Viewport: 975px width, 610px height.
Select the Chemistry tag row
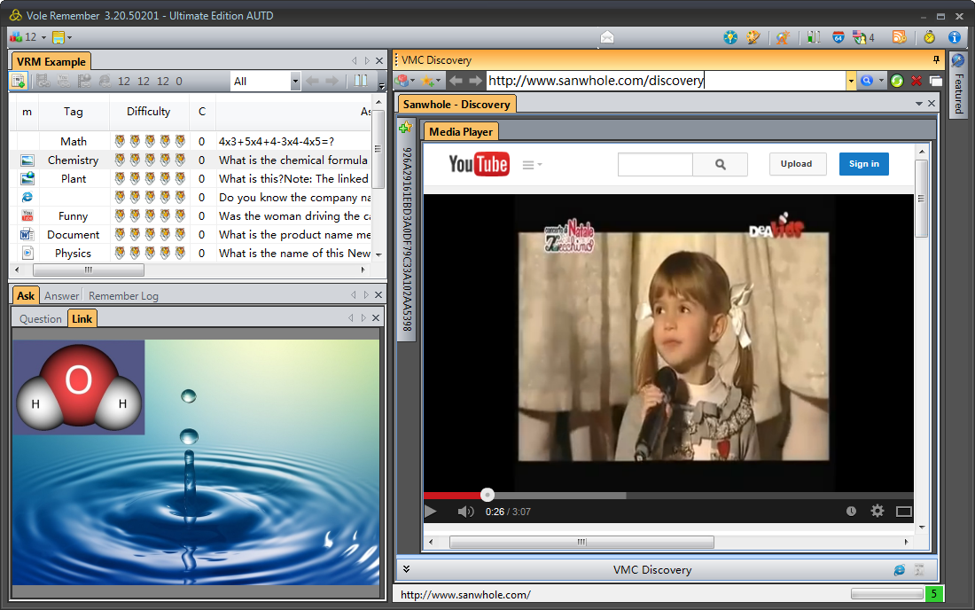point(73,160)
